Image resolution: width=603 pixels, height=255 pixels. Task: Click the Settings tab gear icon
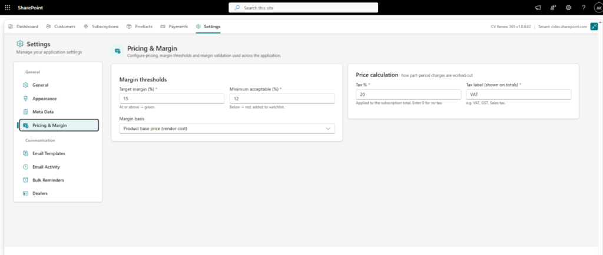click(x=198, y=26)
